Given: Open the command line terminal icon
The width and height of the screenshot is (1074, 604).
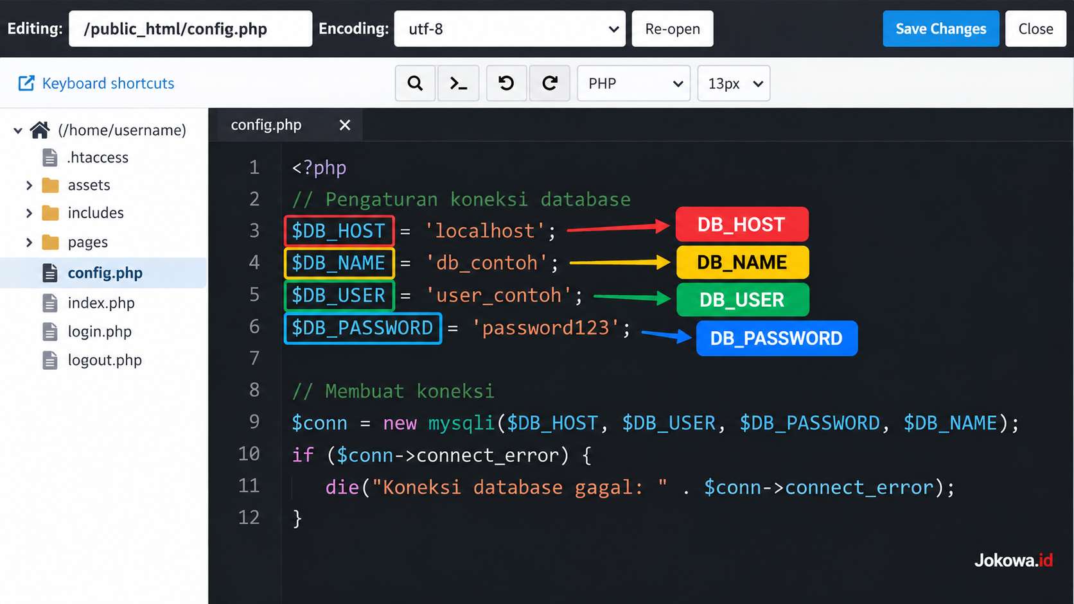Looking at the screenshot, I should 458,83.
